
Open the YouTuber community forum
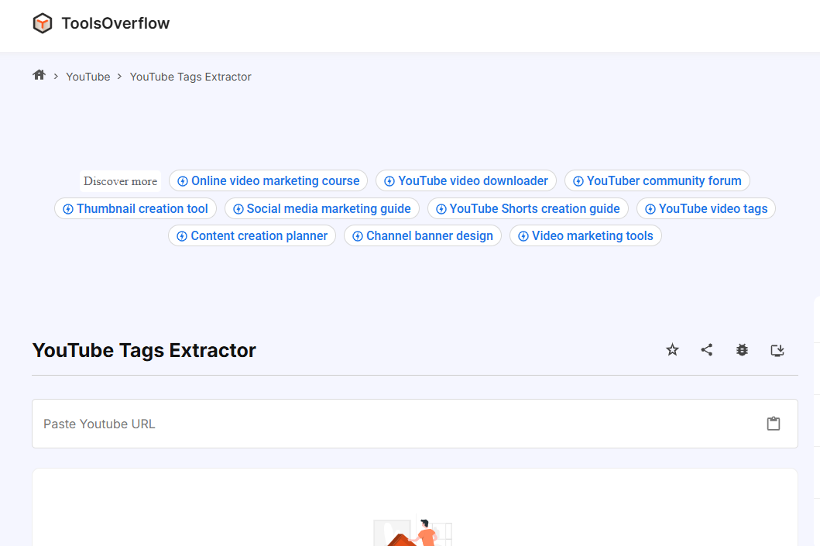pos(657,180)
